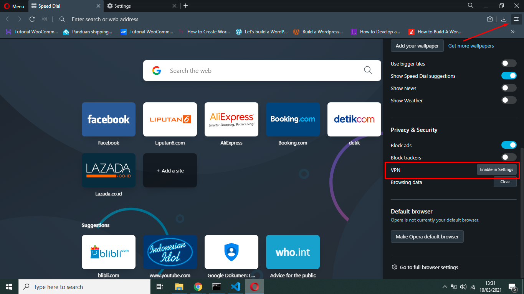Open the Command Prompt taskbar icon
Viewport: 524px width, 294px height.
[217, 287]
